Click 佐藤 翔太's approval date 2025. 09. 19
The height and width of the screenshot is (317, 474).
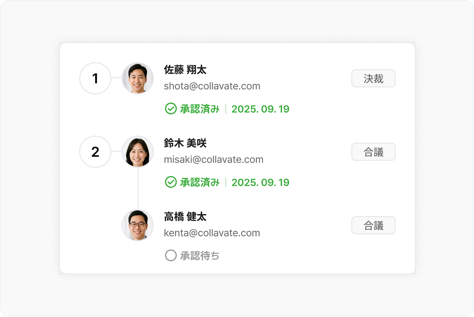[x=260, y=109]
